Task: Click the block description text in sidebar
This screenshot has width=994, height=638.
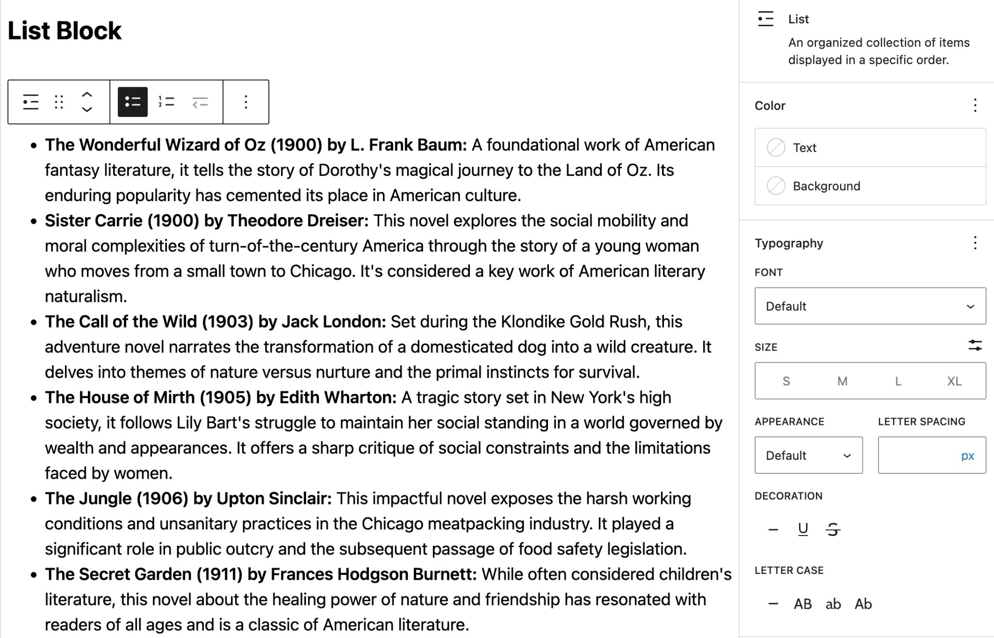Action: (x=878, y=51)
